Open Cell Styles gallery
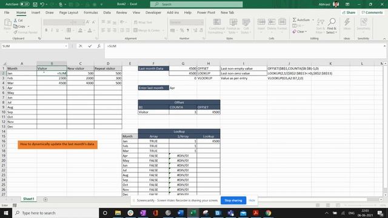Screen dimensions: 388x218 click(246, 26)
